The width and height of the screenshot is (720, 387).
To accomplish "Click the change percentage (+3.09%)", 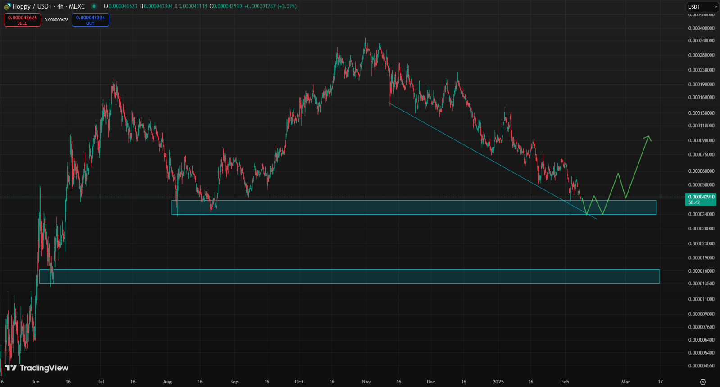I will 287,6.
